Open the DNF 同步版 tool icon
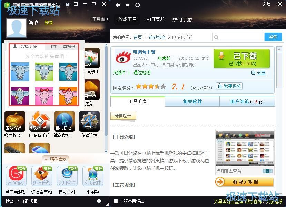Screen dimensions: 286x207 (x=92, y=58)
